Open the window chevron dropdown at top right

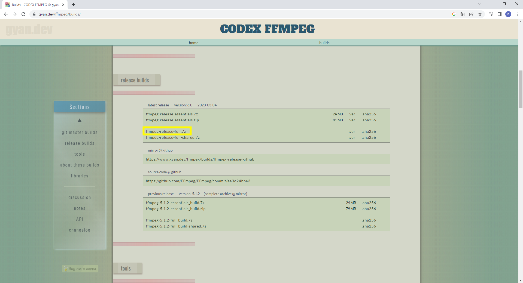pos(479,4)
